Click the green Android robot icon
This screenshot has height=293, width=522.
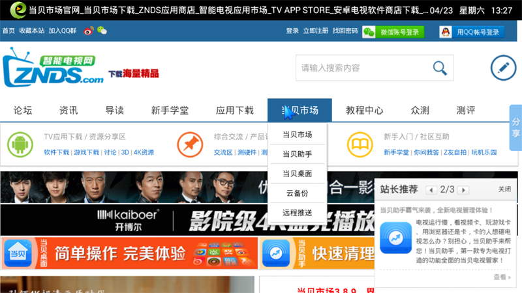[x=20, y=145]
